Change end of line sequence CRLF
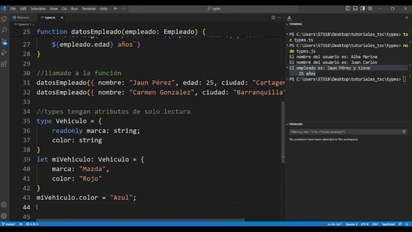This screenshot has height=232, width=412. [x=375, y=224]
